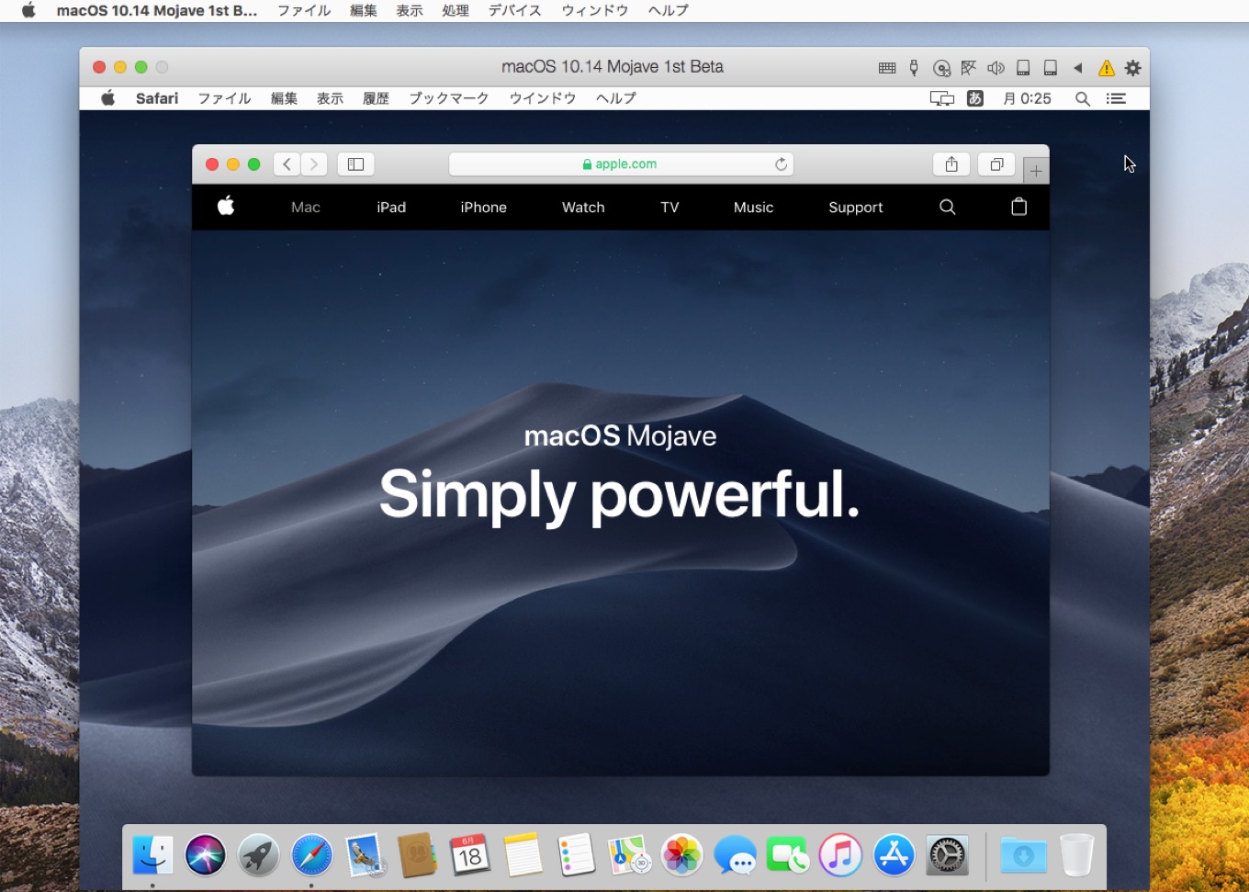
Task: Click the apple.com address bar
Action: [620, 164]
